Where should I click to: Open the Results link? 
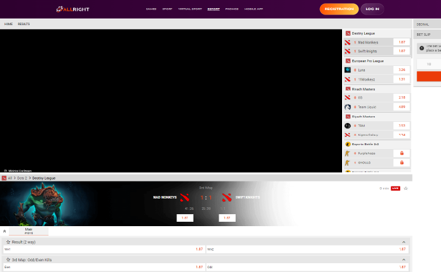click(x=24, y=24)
